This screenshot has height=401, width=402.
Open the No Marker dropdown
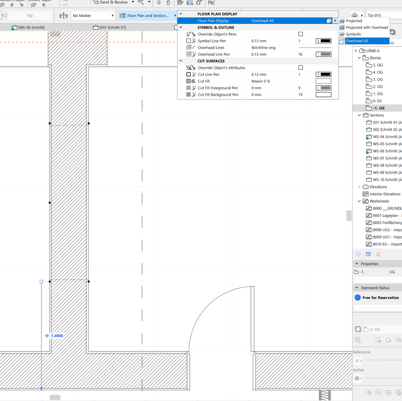coord(93,16)
